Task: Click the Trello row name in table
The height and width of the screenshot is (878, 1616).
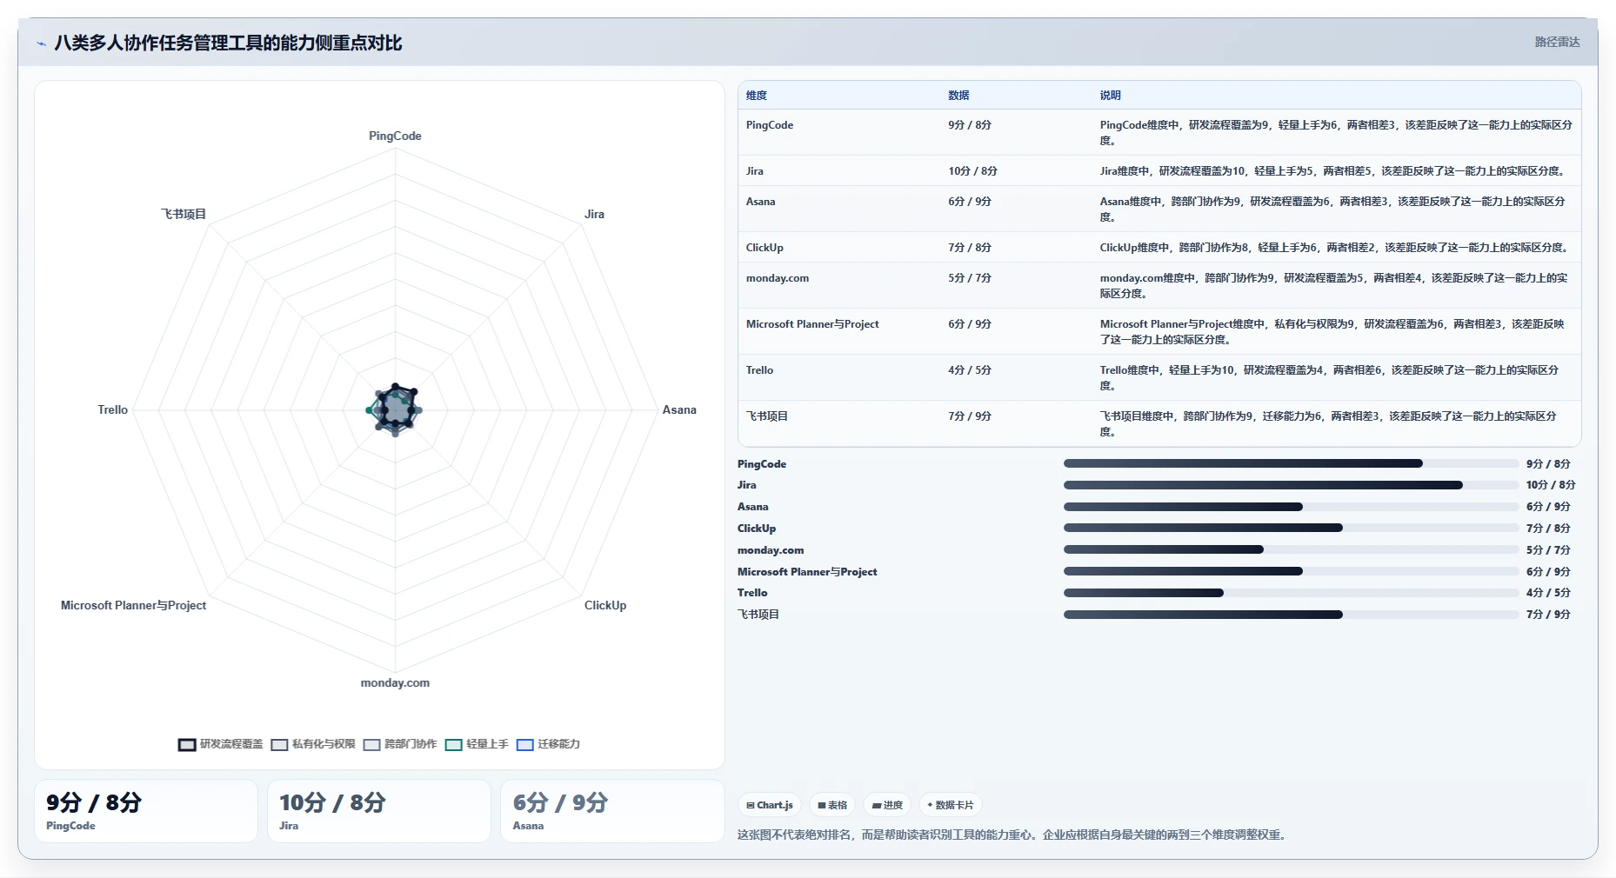Action: [x=759, y=370]
